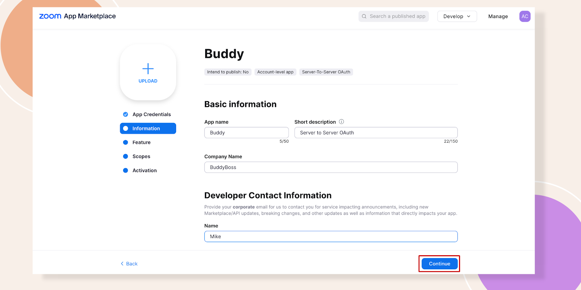
Task: Click the App Credentials checkmark icon
Action: pyautogui.click(x=126, y=115)
